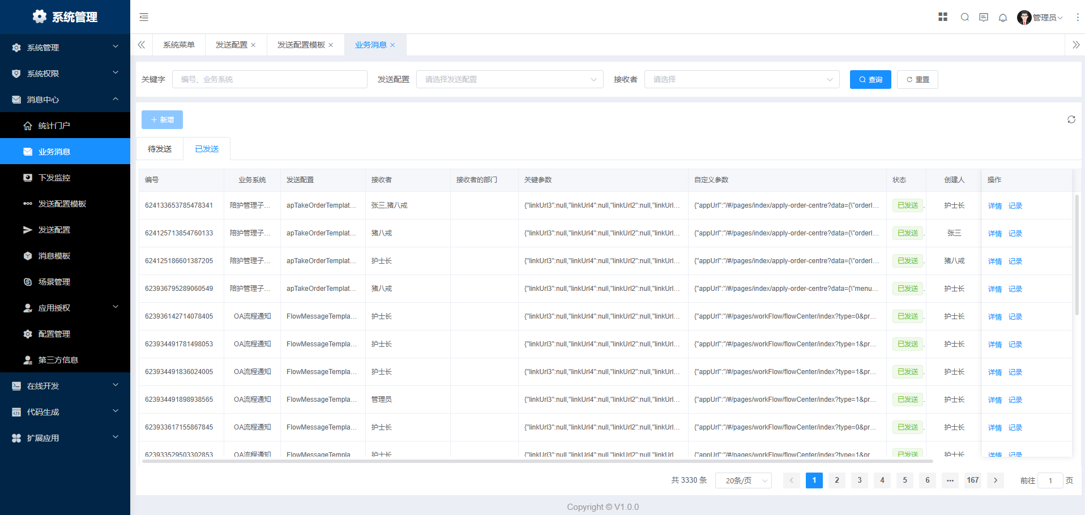This screenshot has height=515, width=1085.
Task: Click the 重置 reset button
Action: [x=917, y=80]
